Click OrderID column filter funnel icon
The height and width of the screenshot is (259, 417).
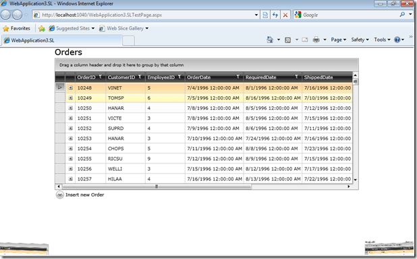101,77
